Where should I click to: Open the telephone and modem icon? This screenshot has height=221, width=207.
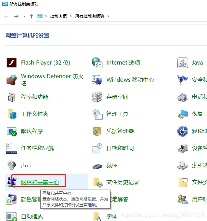tap(182, 97)
